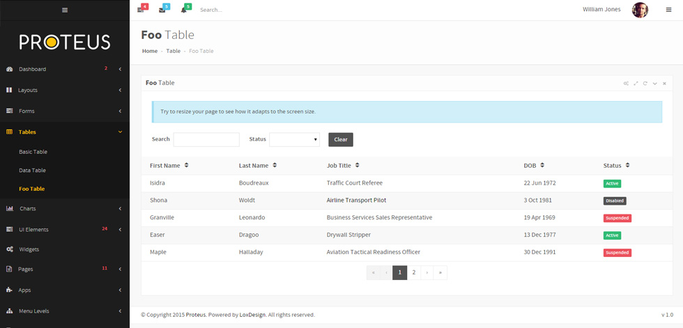
Task: Sort by Job Title column arrows
Action: (x=357, y=165)
